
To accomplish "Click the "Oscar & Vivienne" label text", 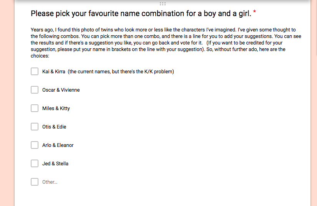I will pos(61,90).
